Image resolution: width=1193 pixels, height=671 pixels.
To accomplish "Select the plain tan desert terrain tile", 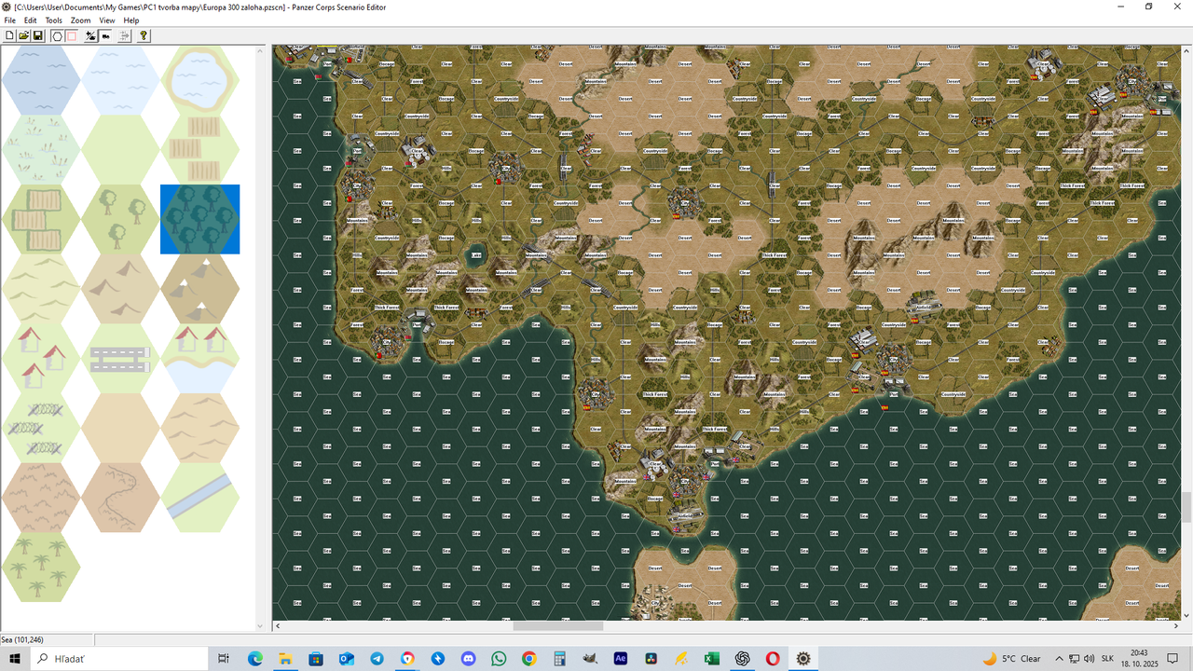I will coord(120,429).
